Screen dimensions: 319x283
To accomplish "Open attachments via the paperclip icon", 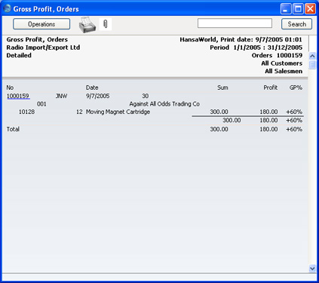I will click(x=106, y=24).
